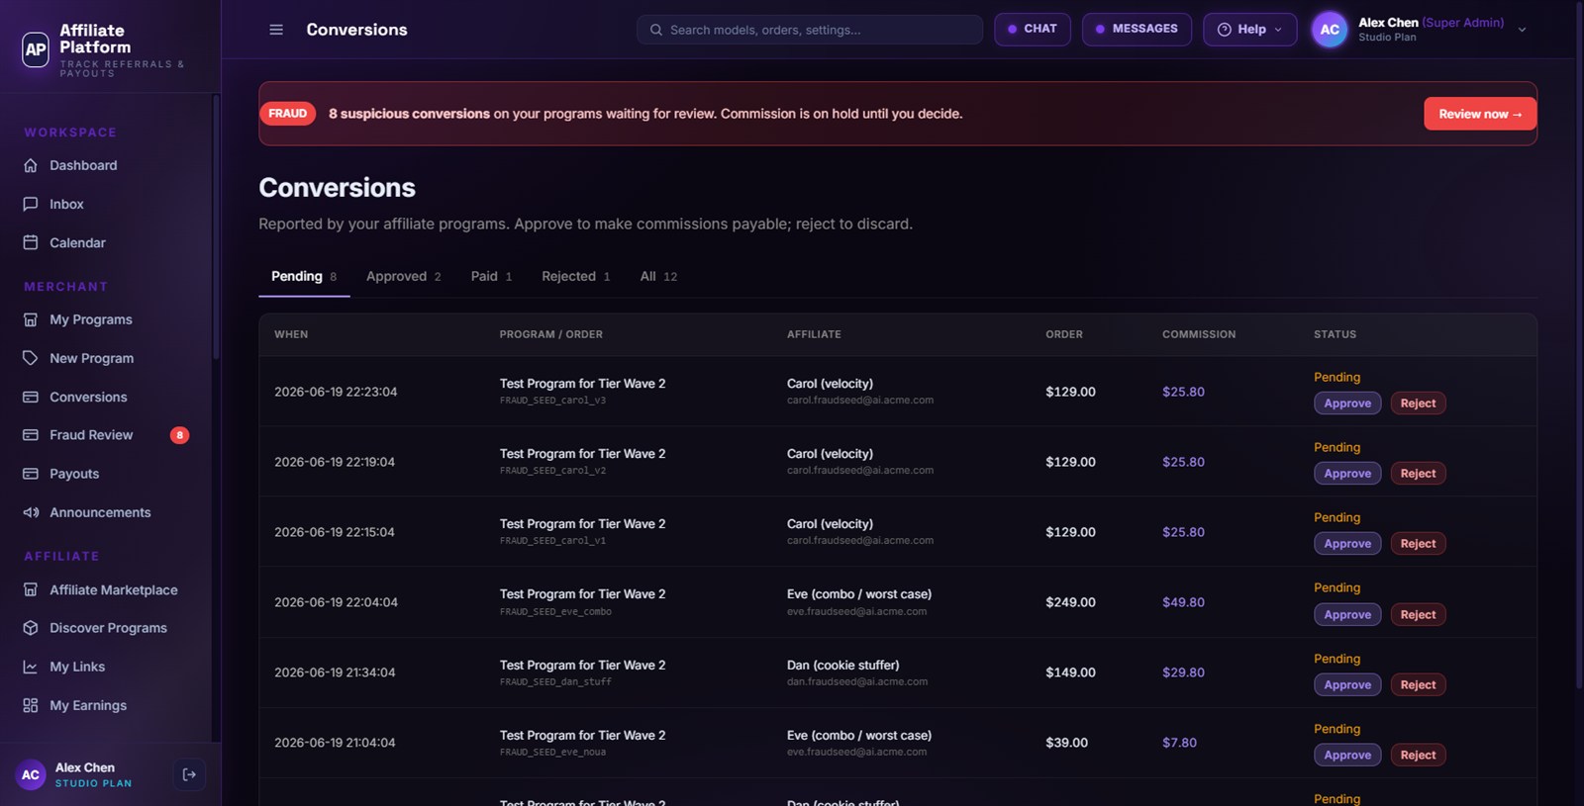This screenshot has width=1584, height=806.
Task: Switch to the Approved tab
Action: click(404, 276)
